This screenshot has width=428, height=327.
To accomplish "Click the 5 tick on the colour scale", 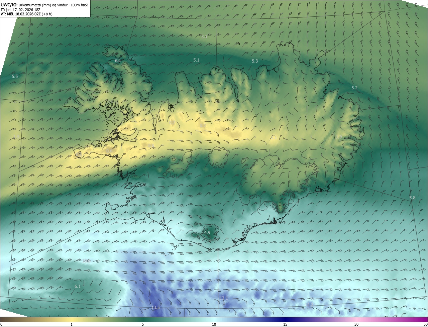I will [x=143, y=324].
